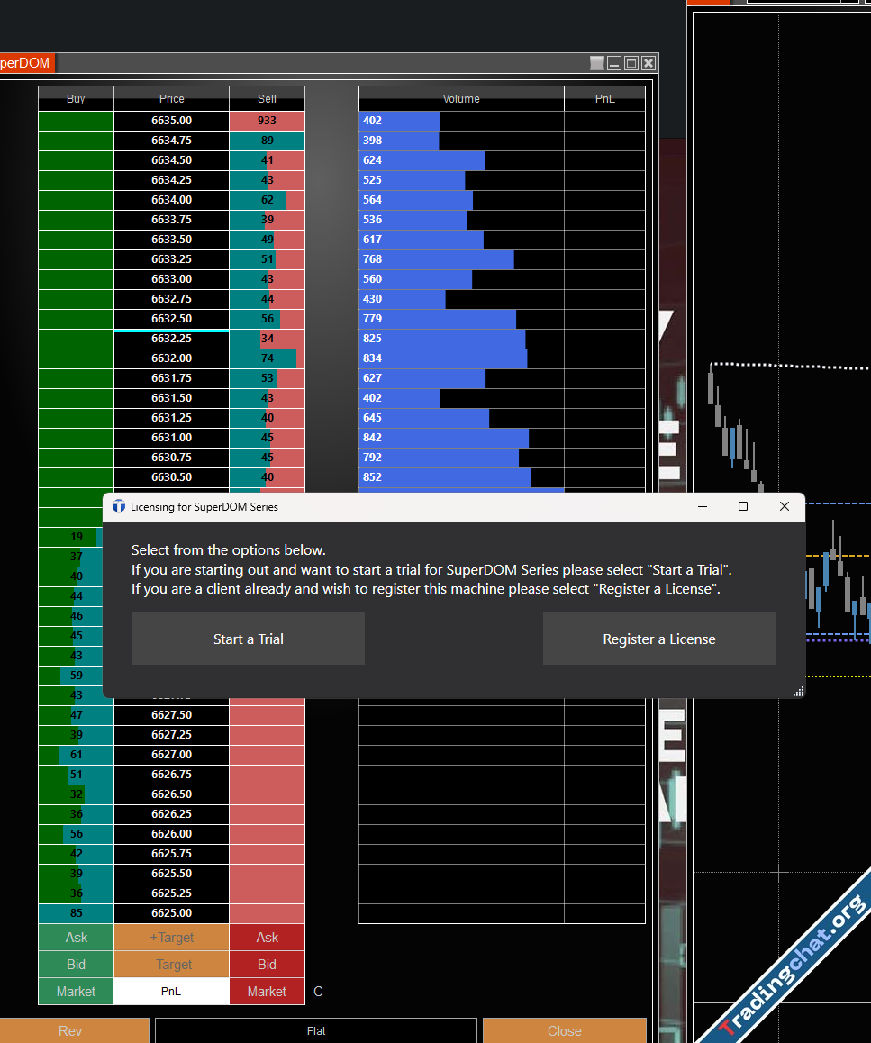
Task: Minimize the Licensing dialog window
Action: (702, 506)
